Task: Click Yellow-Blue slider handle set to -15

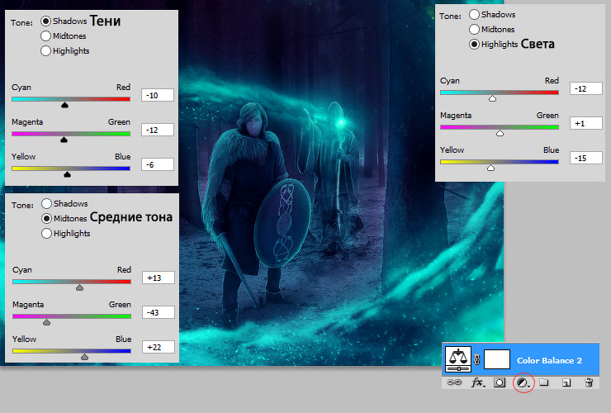Action: 491,168
